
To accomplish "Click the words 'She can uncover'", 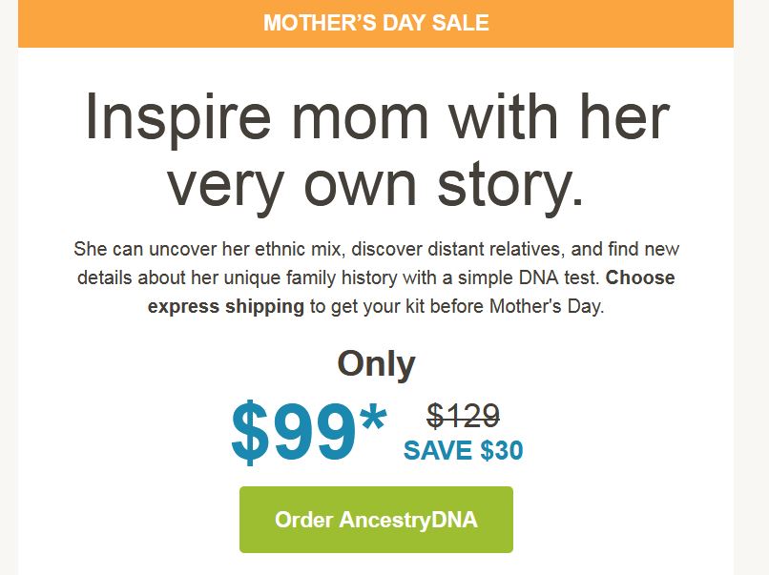I will pyautogui.click(x=146, y=249).
